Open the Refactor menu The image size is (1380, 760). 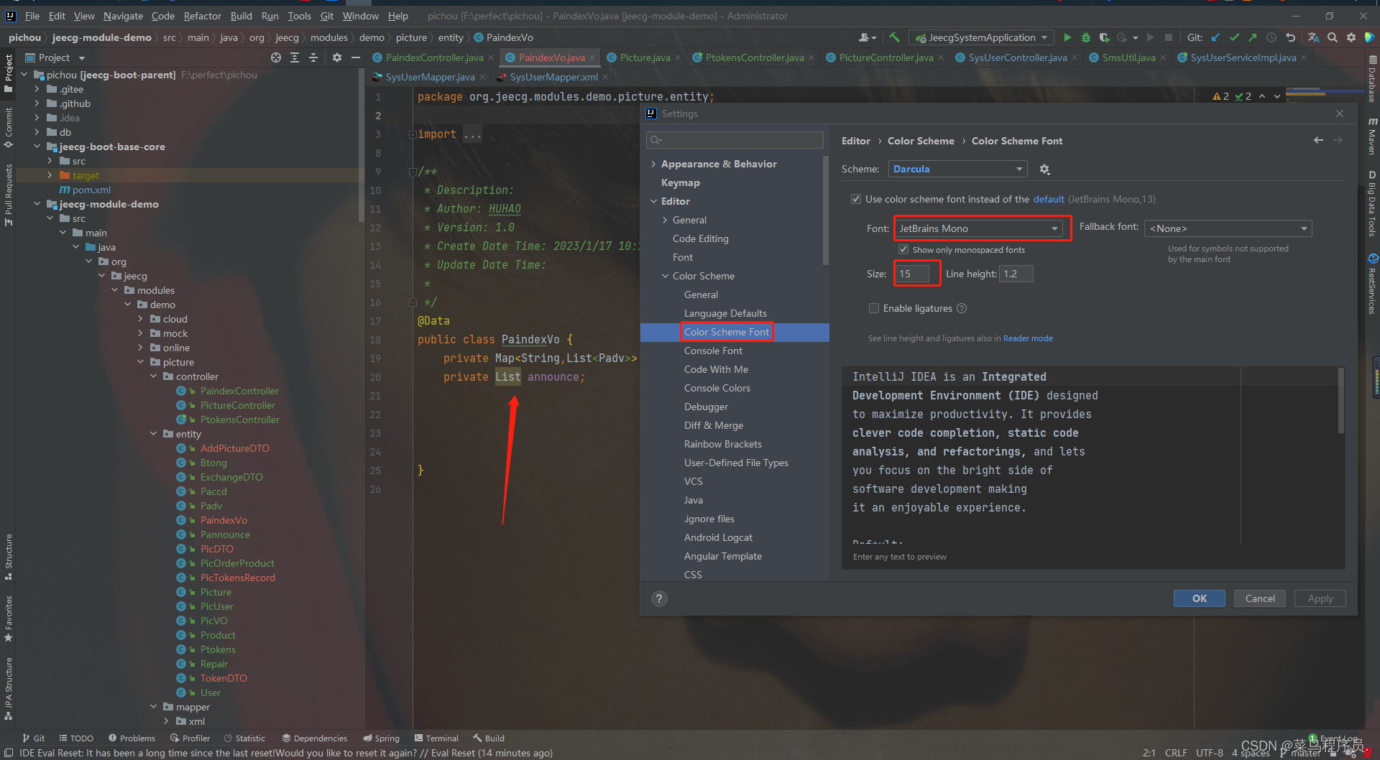pos(202,16)
